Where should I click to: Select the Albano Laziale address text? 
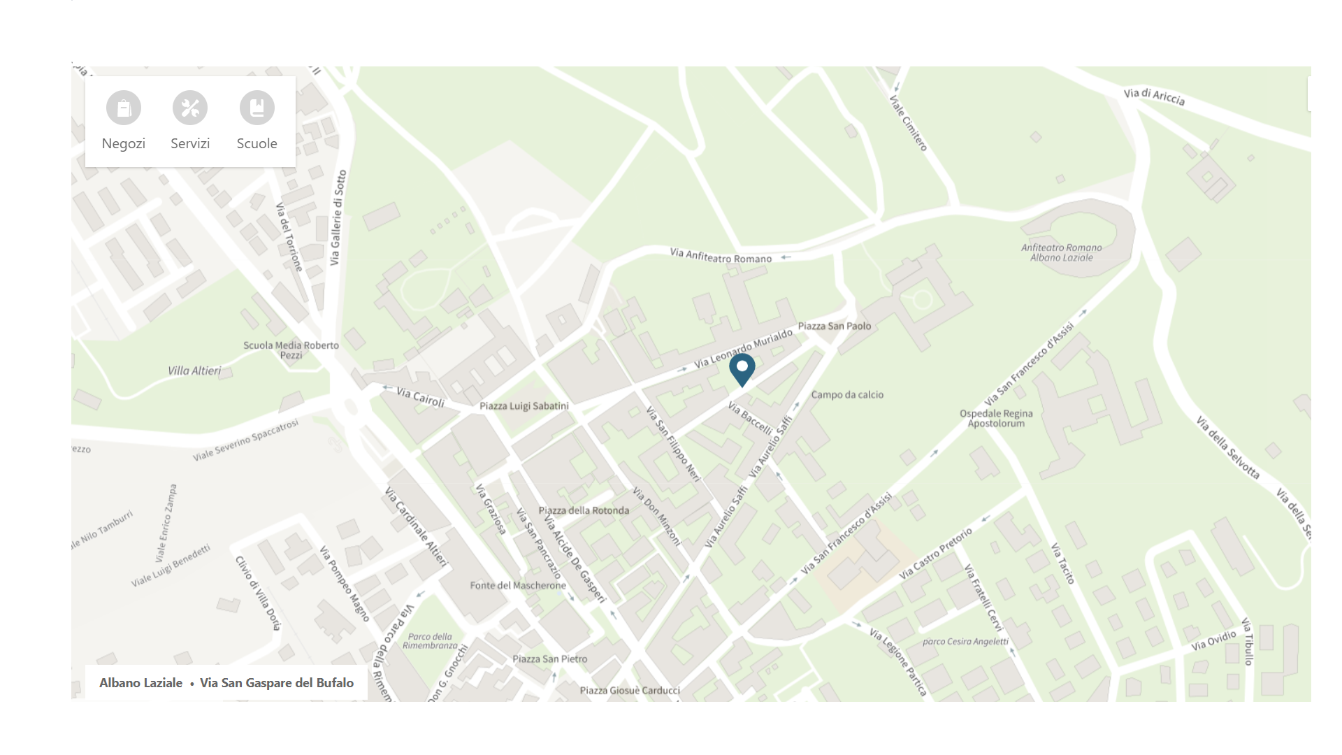tap(140, 683)
